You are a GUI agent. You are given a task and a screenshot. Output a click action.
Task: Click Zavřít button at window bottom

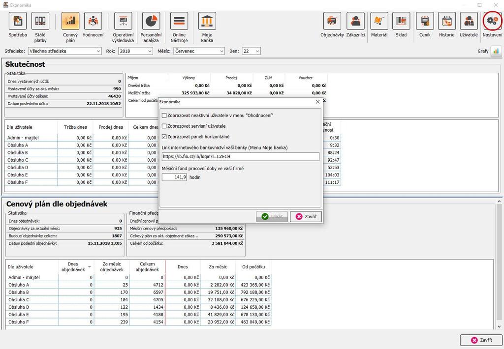point(481,340)
